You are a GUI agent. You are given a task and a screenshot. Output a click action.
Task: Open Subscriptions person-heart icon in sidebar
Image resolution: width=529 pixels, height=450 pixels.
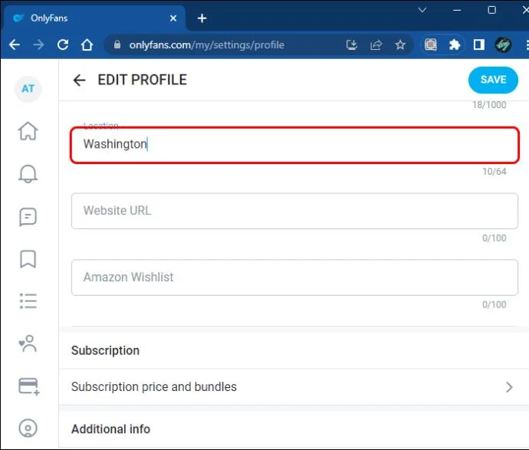click(28, 343)
